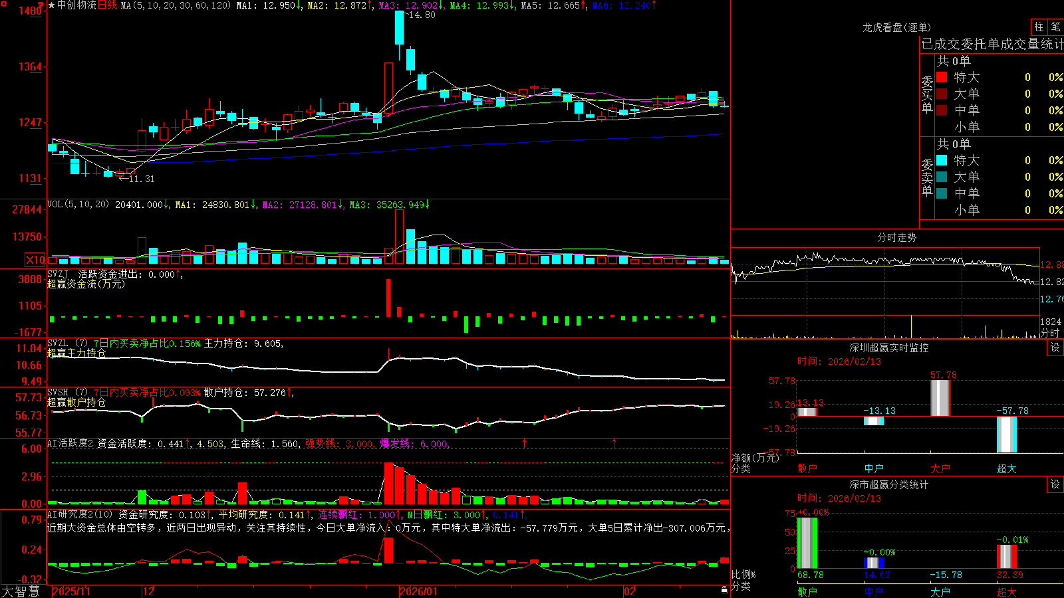Click the AI研究度2(10) indicator name
Screen dimensions: 1064x598
click(x=80, y=514)
